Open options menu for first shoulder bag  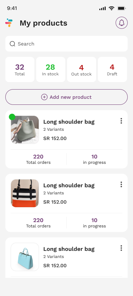(121, 121)
